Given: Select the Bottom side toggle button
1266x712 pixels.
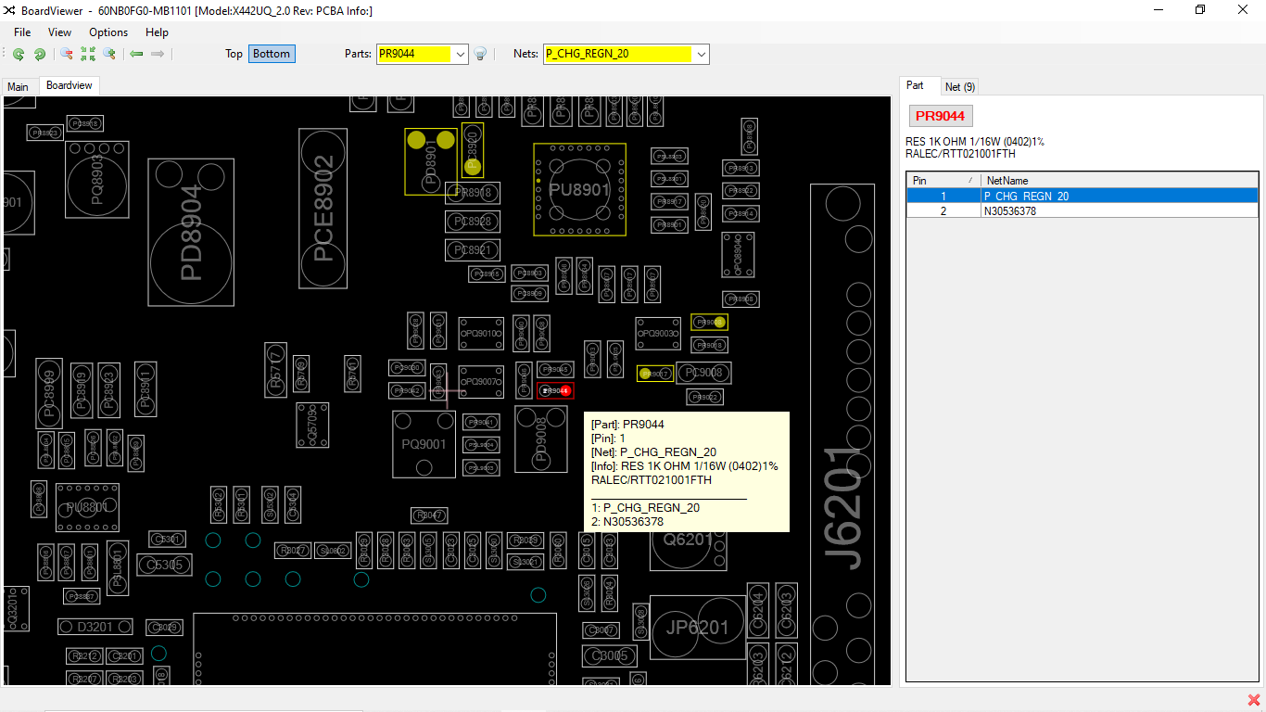Looking at the screenshot, I should pyautogui.click(x=272, y=54).
